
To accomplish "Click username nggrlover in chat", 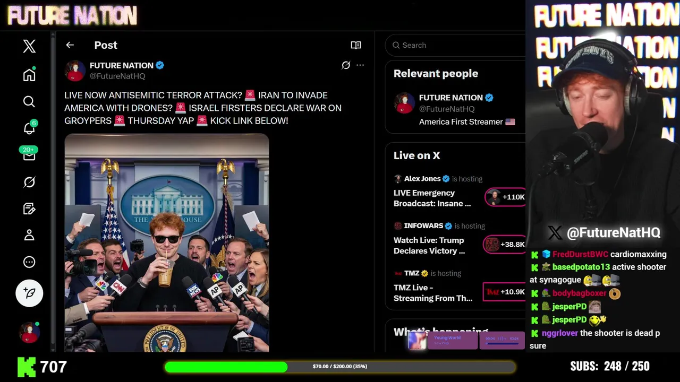I will coord(560,333).
